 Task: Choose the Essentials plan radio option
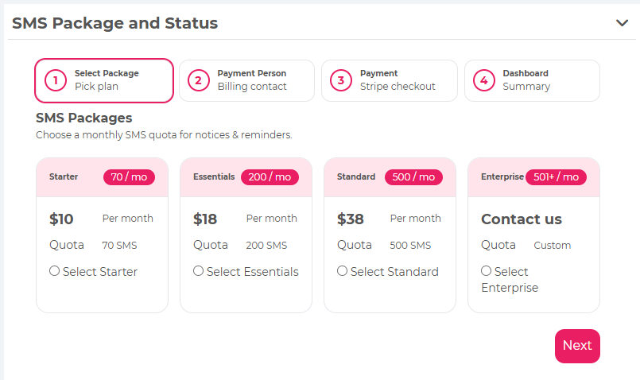(x=199, y=271)
